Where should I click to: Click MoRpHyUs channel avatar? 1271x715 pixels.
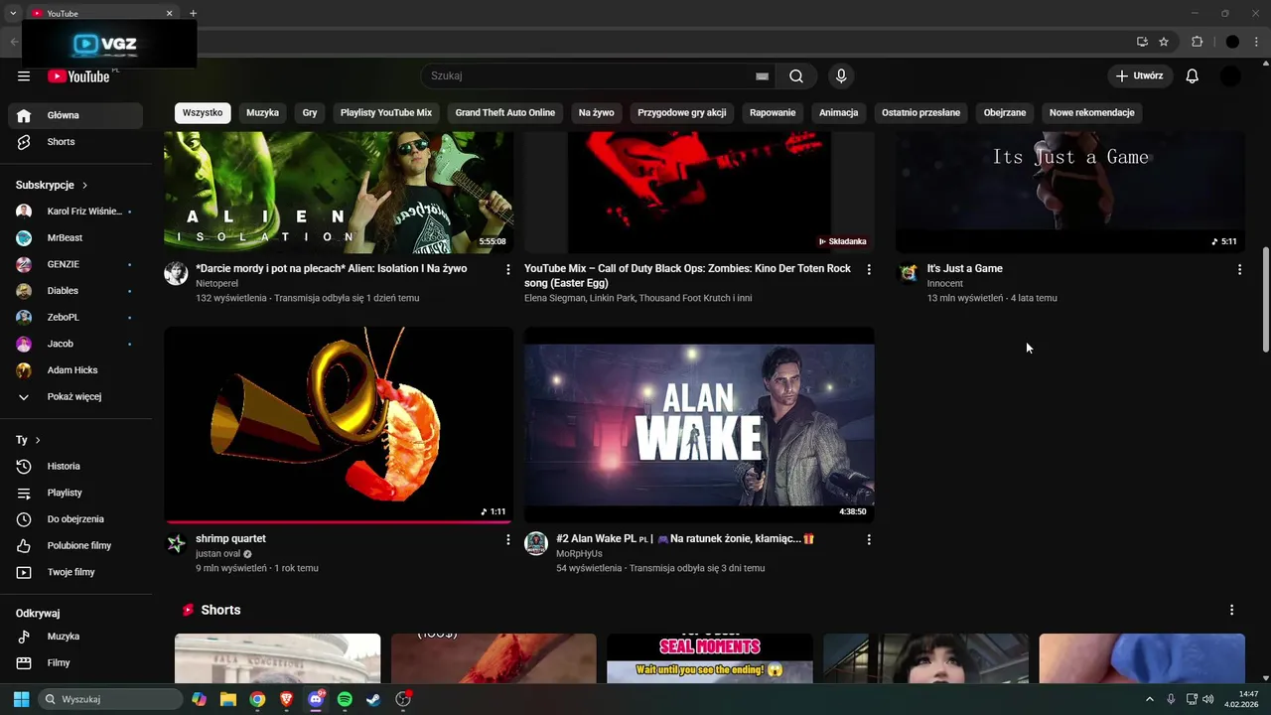[x=536, y=543]
